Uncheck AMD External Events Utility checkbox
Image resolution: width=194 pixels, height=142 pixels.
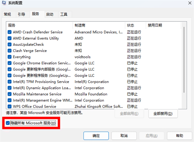point(9,38)
